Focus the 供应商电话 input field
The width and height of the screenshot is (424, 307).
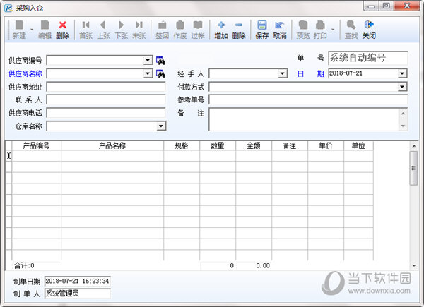pyautogui.click(x=106, y=113)
